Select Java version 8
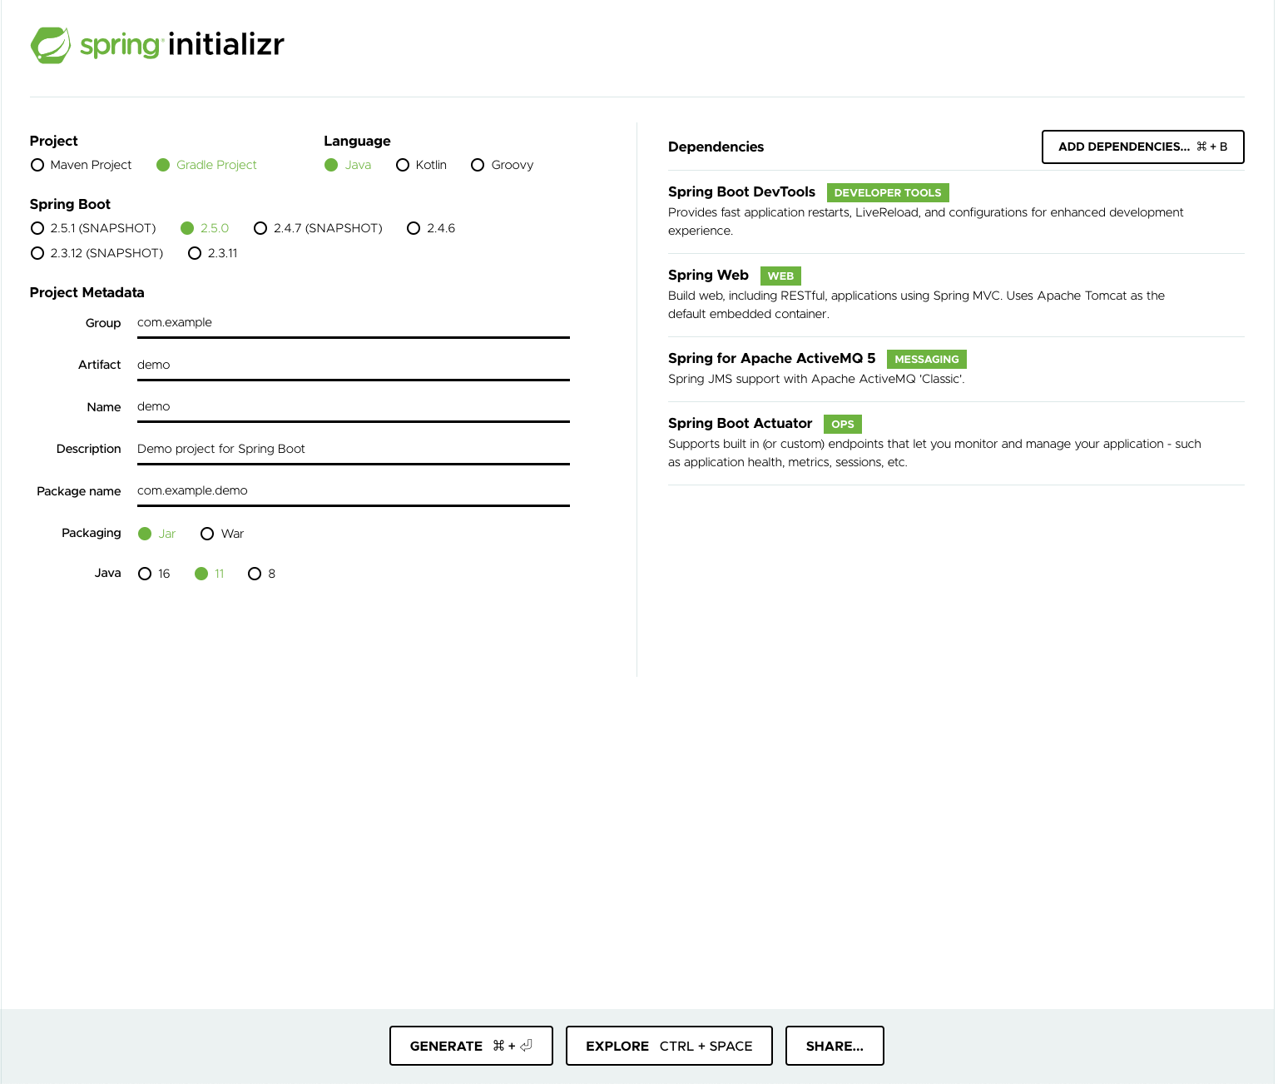Screen dimensions: 1278x1084 (262, 574)
